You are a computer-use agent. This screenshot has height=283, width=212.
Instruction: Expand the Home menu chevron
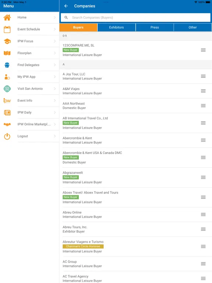click(54, 17)
